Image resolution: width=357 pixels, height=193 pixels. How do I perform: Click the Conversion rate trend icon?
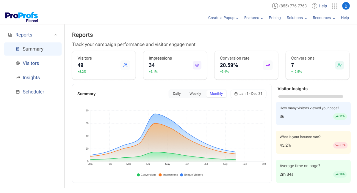(268, 65)
